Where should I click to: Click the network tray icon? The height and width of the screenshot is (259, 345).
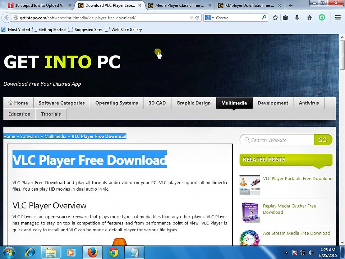[x=303, y=253]
